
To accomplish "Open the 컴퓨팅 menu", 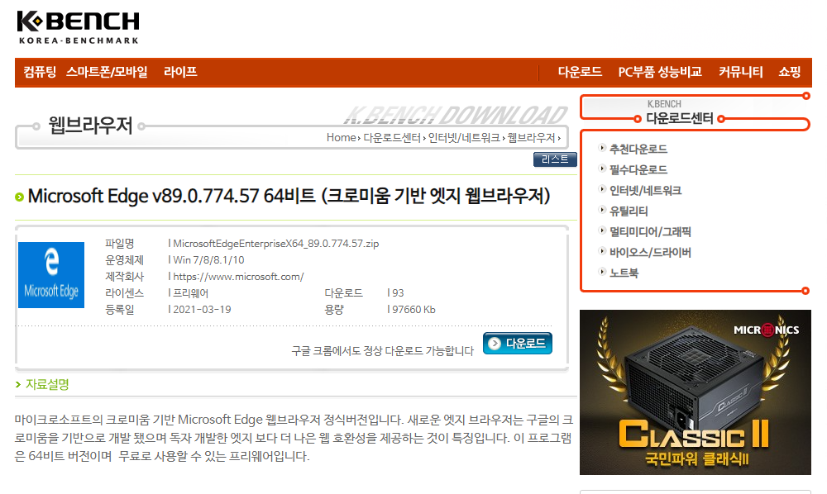I will [40, 72].
